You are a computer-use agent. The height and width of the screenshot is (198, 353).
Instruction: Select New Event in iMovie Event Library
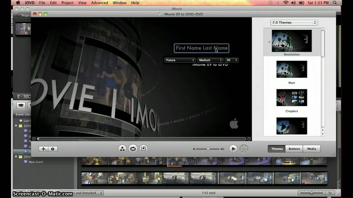[x=36, y=162]
